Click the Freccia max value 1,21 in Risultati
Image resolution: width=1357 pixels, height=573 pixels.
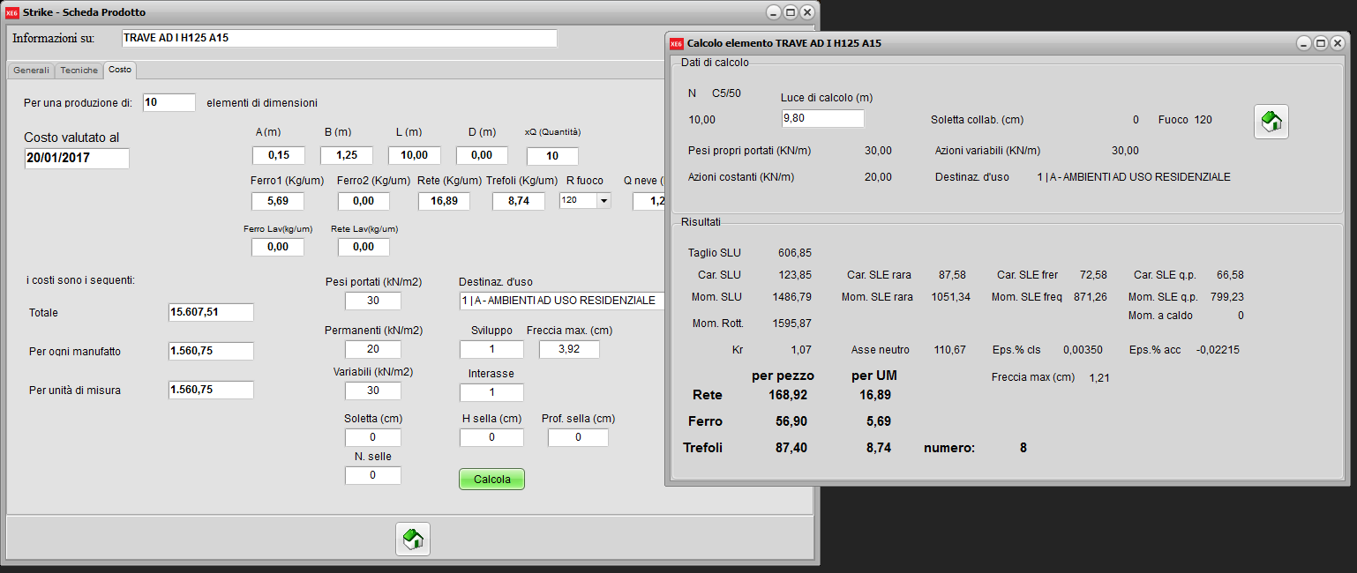point(1098,377)
